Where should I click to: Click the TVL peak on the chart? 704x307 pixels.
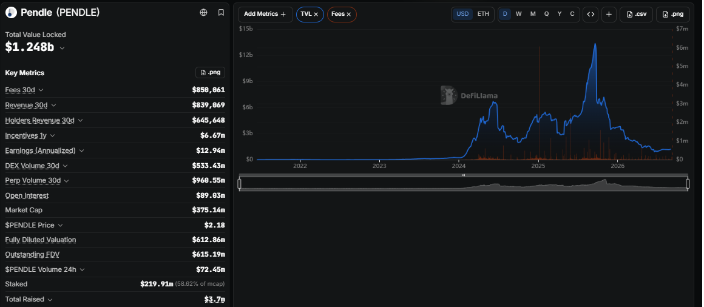click(595, 44)
